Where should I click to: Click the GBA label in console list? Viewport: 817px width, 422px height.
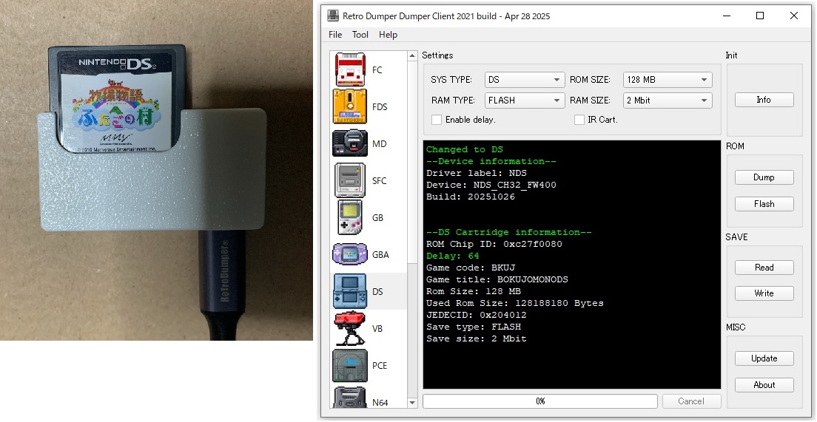point(380,254)
